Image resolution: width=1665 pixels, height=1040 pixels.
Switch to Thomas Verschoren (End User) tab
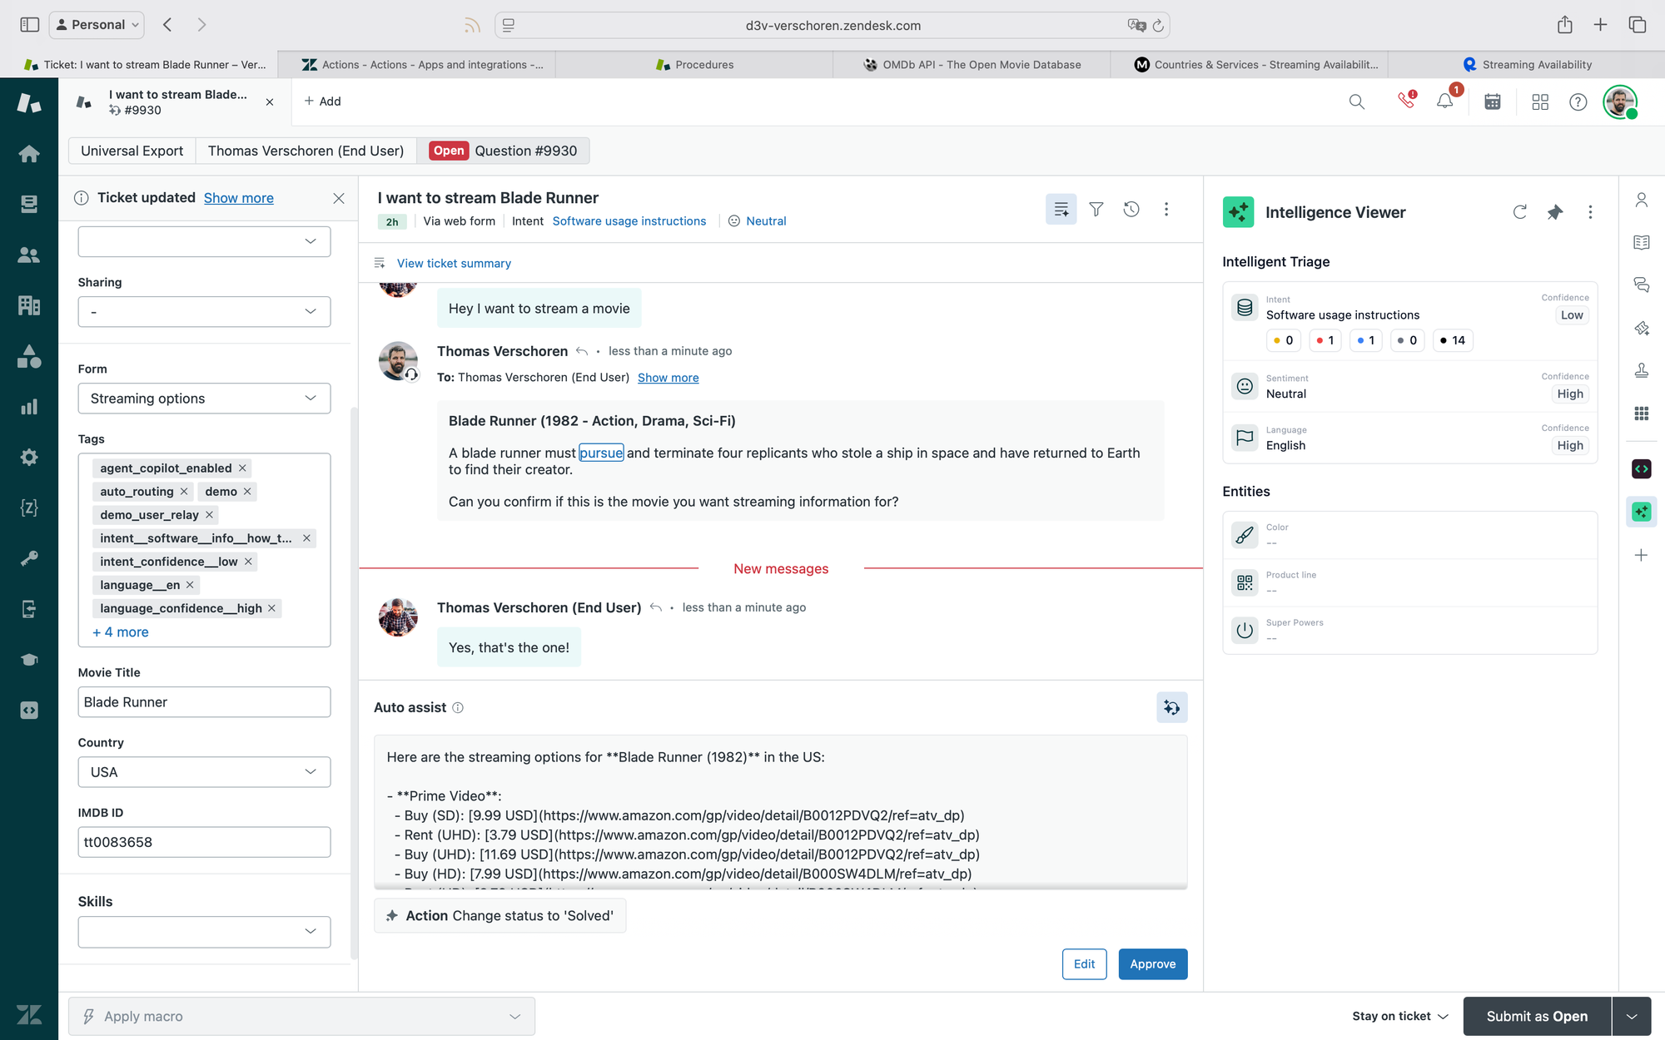pyautogui.click(x=306, y=151)
